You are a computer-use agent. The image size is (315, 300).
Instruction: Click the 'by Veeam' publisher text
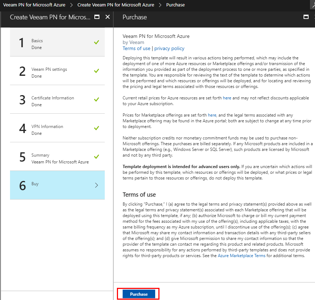[x=133, y=43]
